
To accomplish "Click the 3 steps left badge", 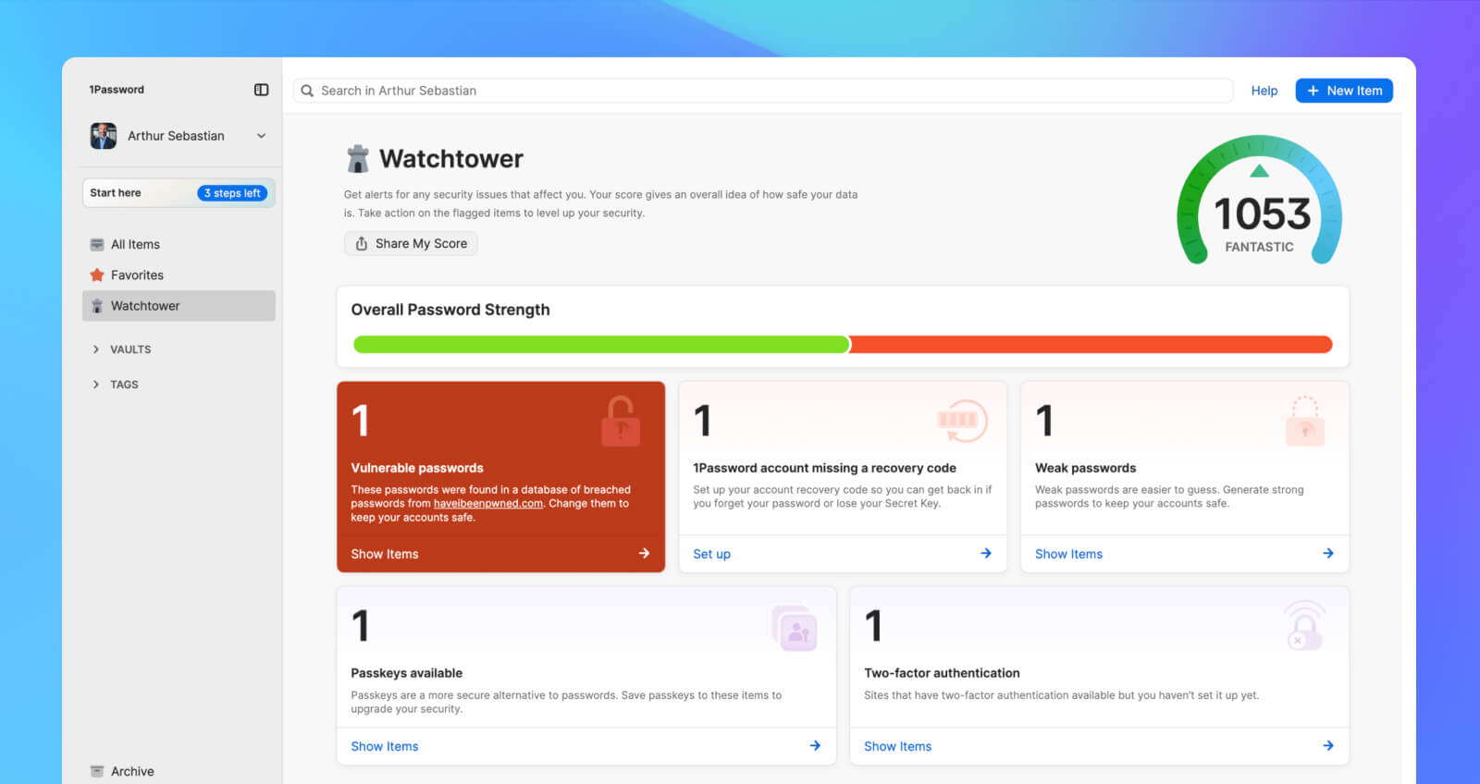I will click(232, 193).
